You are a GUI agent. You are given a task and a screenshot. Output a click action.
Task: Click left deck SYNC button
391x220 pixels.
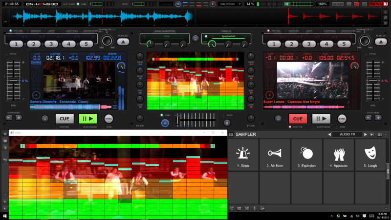coord(109,119)
